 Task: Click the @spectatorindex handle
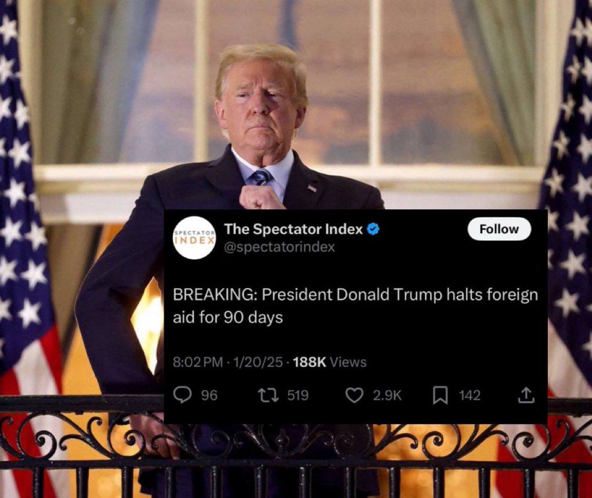coord(279,247)
